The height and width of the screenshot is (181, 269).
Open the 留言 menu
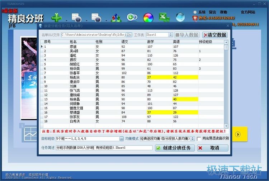212,12
